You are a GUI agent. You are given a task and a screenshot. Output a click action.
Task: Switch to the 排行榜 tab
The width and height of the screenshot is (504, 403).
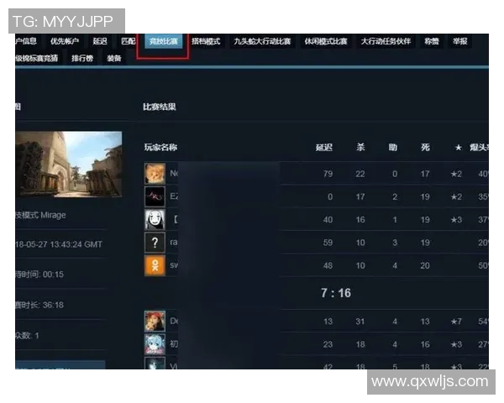point(82,58)
